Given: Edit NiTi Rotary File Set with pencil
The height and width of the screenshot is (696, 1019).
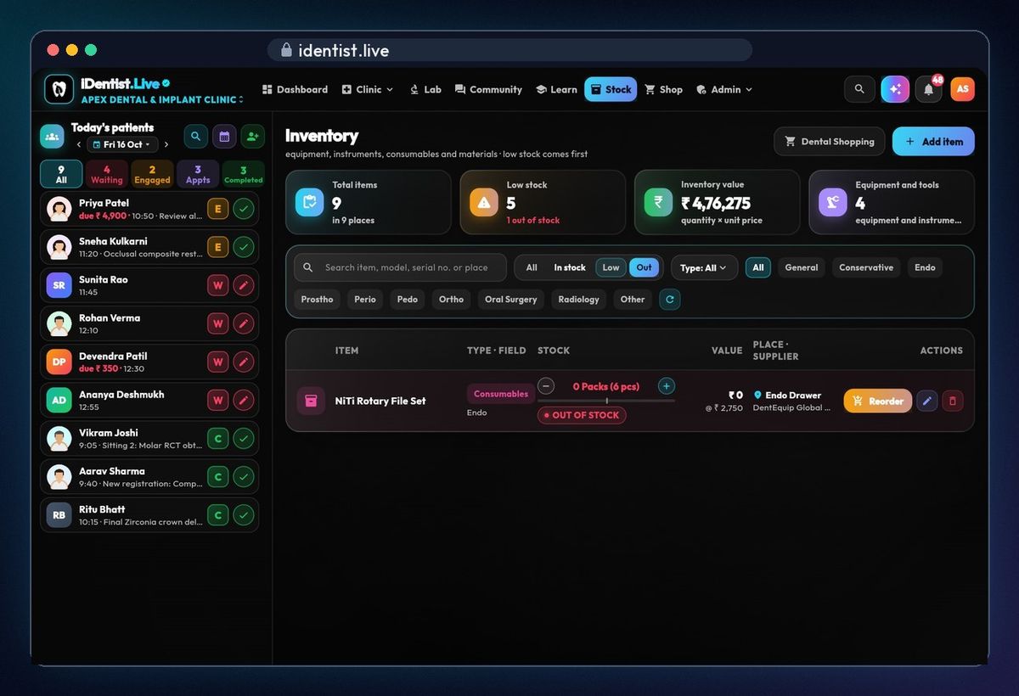Looking at the screenshot, I should click(927, 401).
